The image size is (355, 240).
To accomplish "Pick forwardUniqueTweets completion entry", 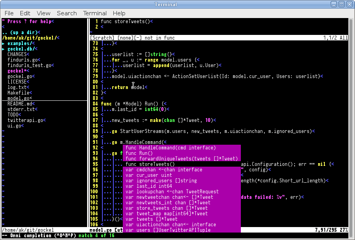I will pyautogui.click(x=181, y=159).
